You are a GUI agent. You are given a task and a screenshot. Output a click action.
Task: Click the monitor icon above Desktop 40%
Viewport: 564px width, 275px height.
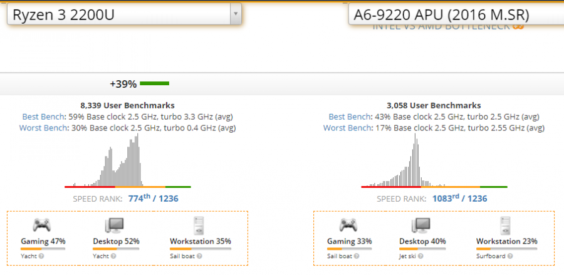tap(421, 226)
